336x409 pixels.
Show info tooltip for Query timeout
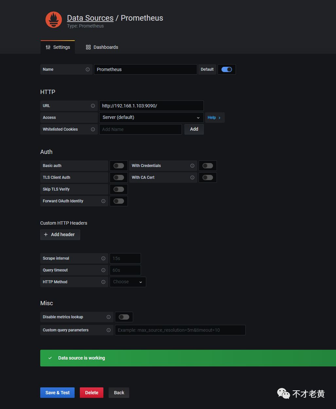(x=103, y=270)
